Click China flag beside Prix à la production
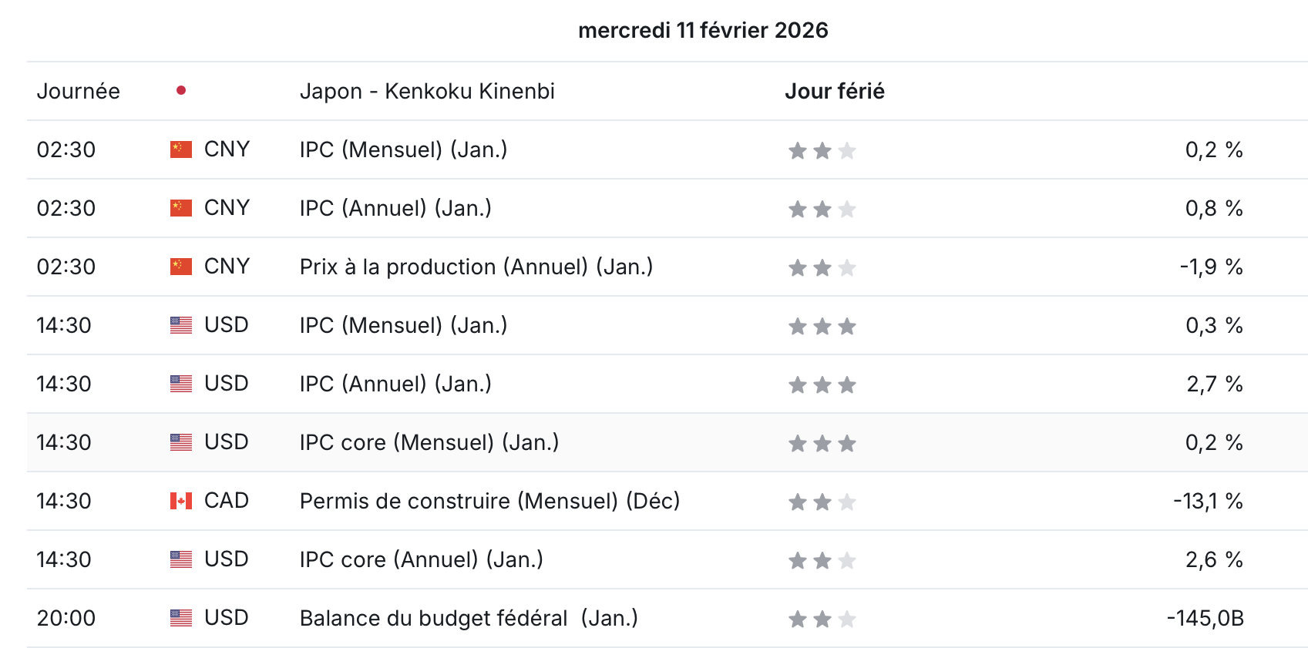Image resolution: width=1308 pixels, height=648 pixels. (x=181, y=267)
